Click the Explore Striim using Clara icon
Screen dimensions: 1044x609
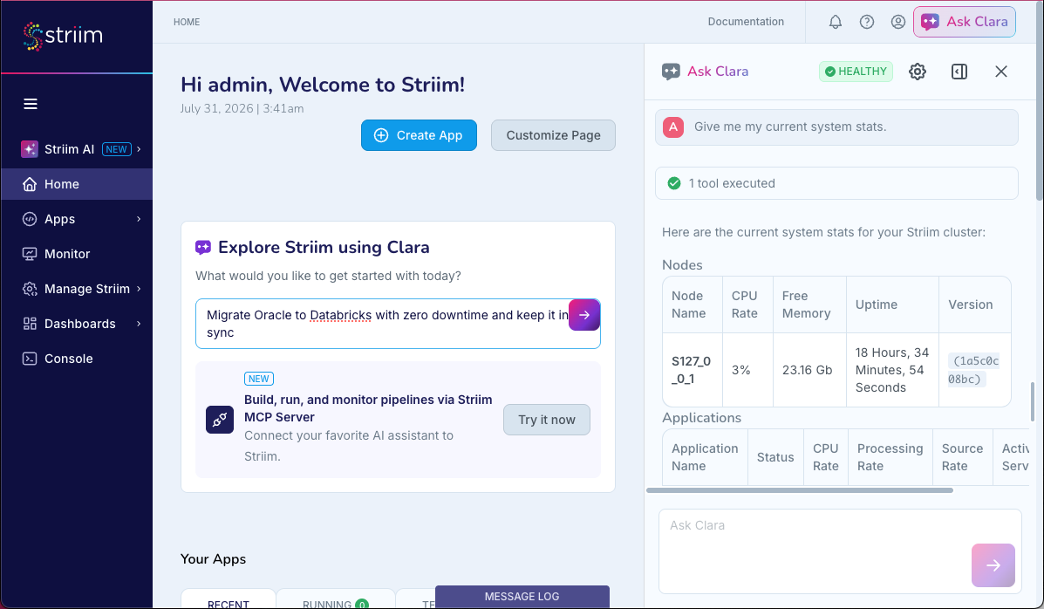coord(203,248)
